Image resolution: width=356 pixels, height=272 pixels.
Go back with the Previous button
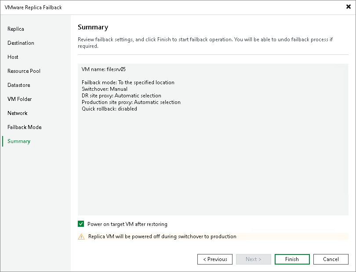215,259
